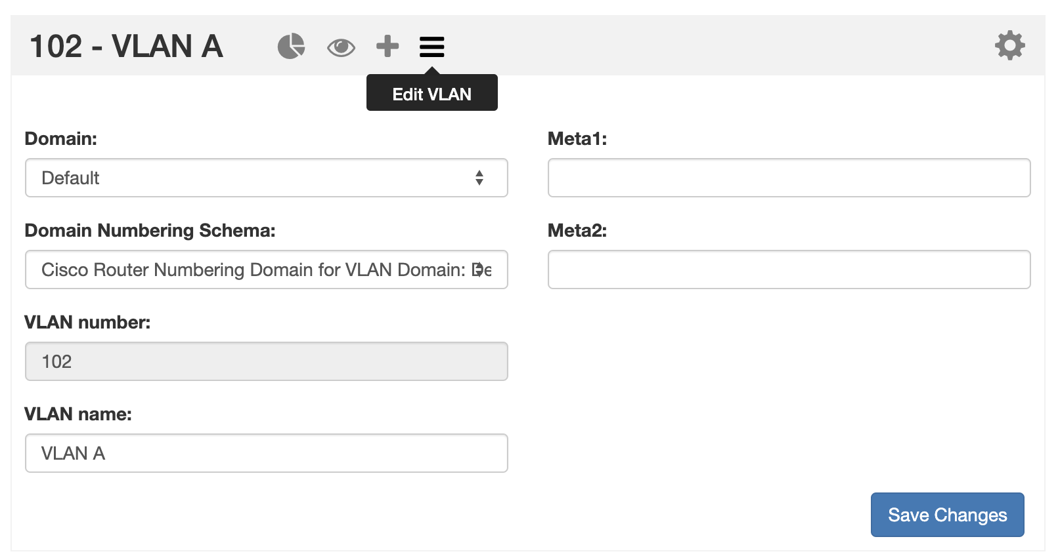Click the Domain: field label
The width and height of the screenshot is (1060, 560).
60,139
